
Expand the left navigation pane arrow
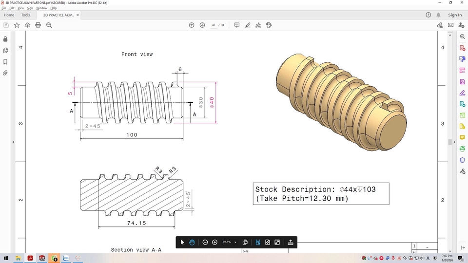tap(13, 142)
